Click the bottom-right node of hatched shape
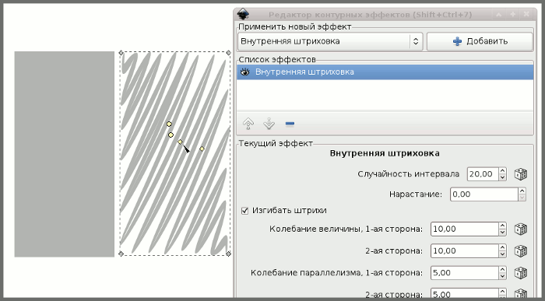The image size is (545, 301). click(228, 254)
